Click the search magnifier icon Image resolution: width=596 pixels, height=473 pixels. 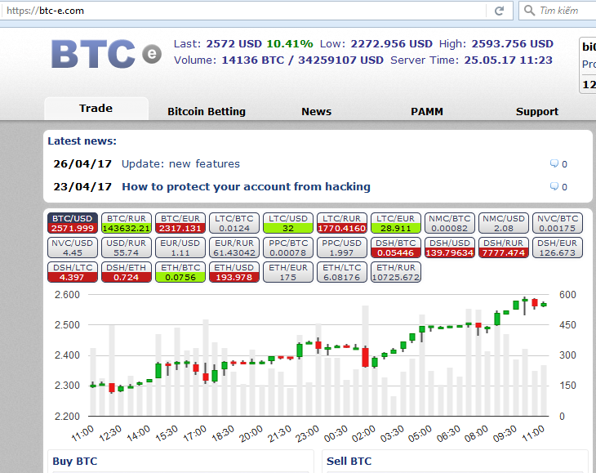click(529, 11)
